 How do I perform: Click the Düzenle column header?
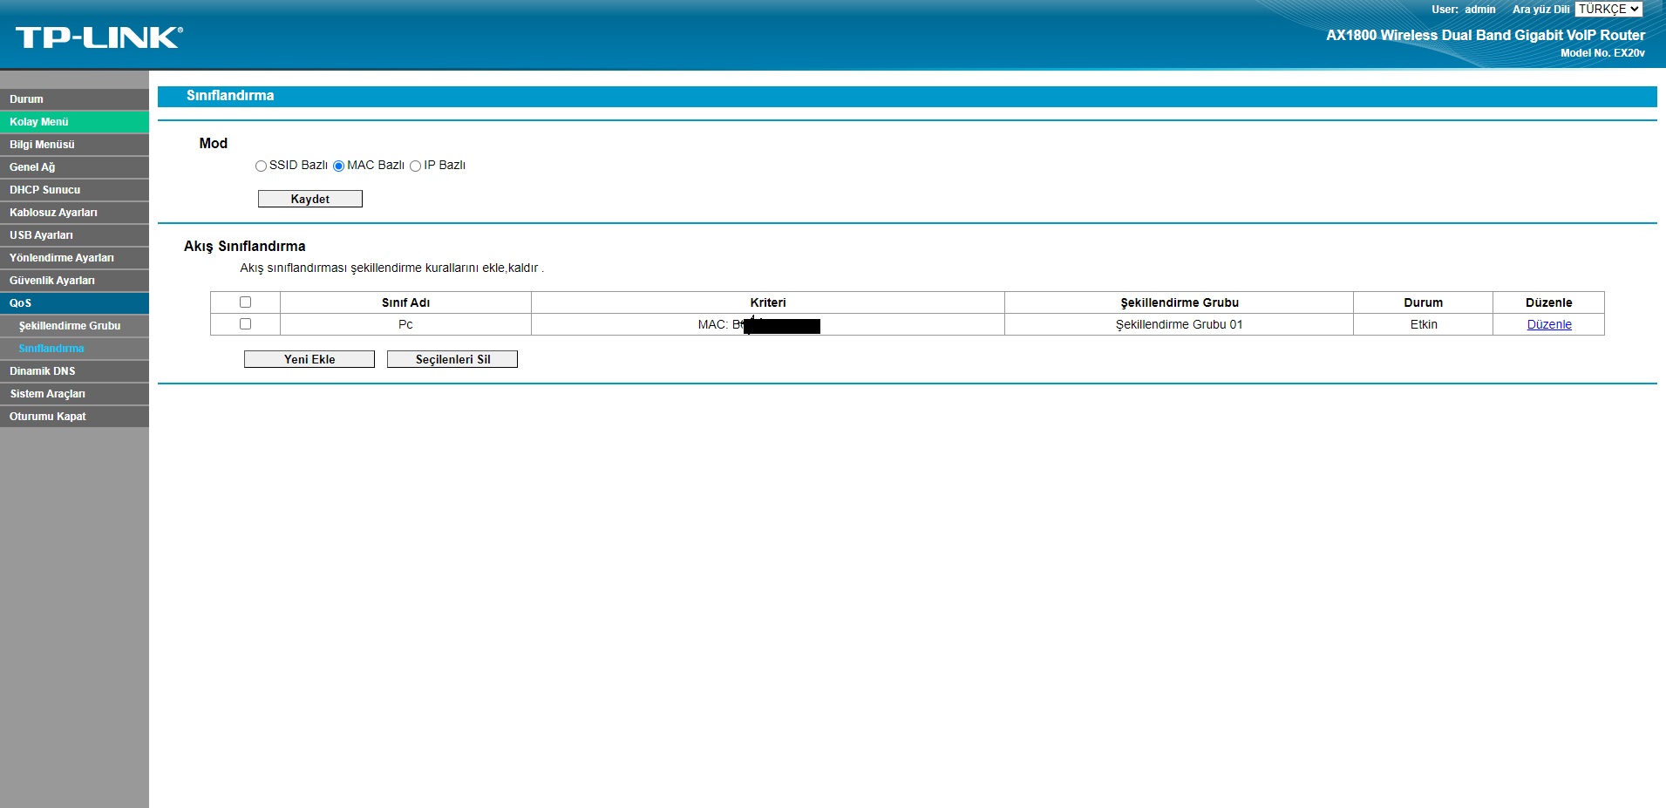click(x=1548, y=302)
